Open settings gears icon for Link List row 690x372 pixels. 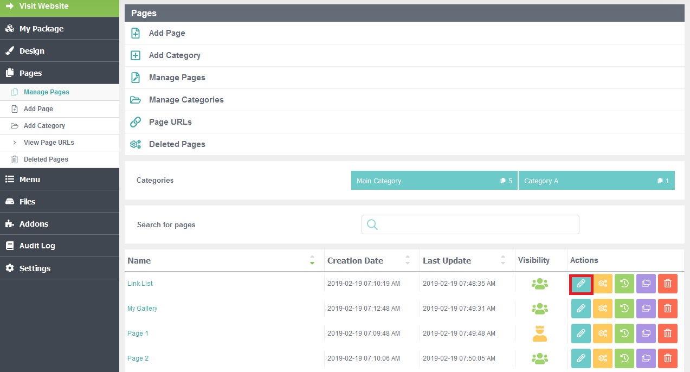tap(602, 284)
